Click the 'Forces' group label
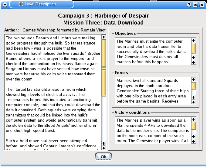This screenshot has height=167, width=207. [121, 73]
